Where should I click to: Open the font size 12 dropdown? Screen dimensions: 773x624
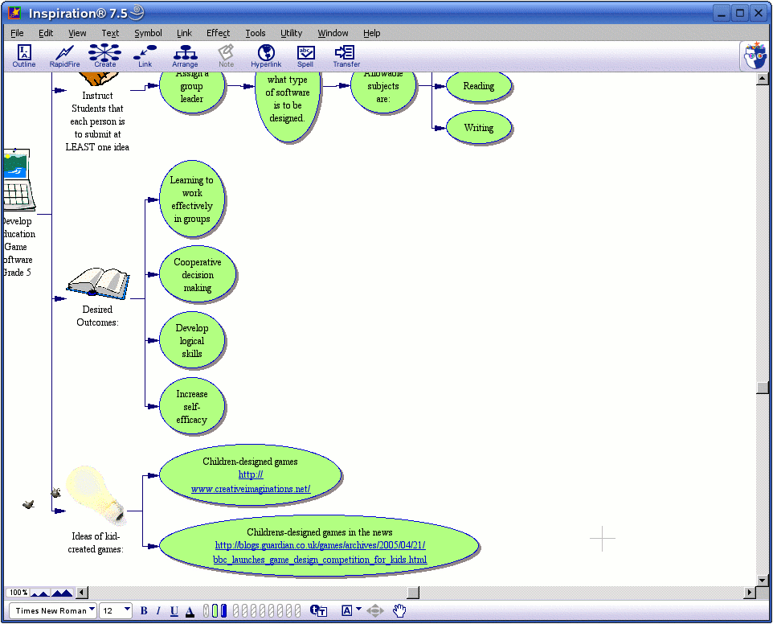pyautogui.click(x=115, y=610)
